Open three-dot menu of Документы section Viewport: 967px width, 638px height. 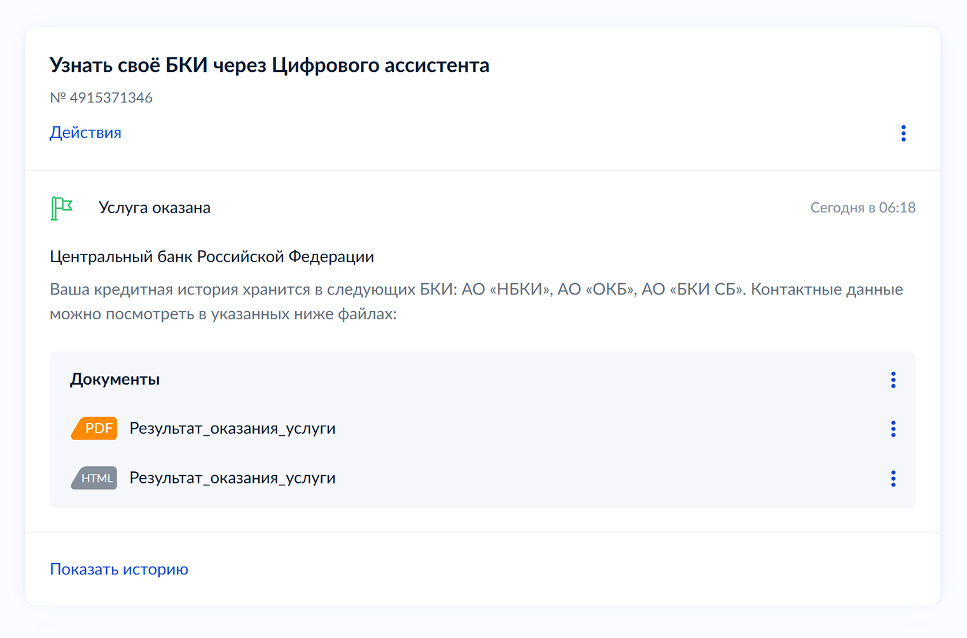pyautogui.click(x=893, y=380)
